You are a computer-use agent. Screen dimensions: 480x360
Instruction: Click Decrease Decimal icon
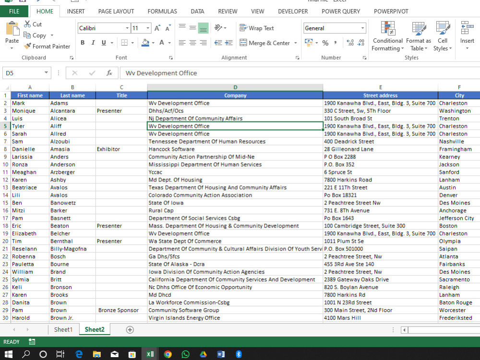pos(361,43)
